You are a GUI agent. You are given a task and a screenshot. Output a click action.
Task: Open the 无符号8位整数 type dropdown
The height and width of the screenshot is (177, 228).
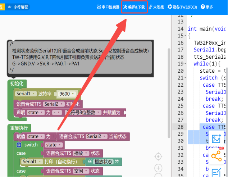point(83,113)
